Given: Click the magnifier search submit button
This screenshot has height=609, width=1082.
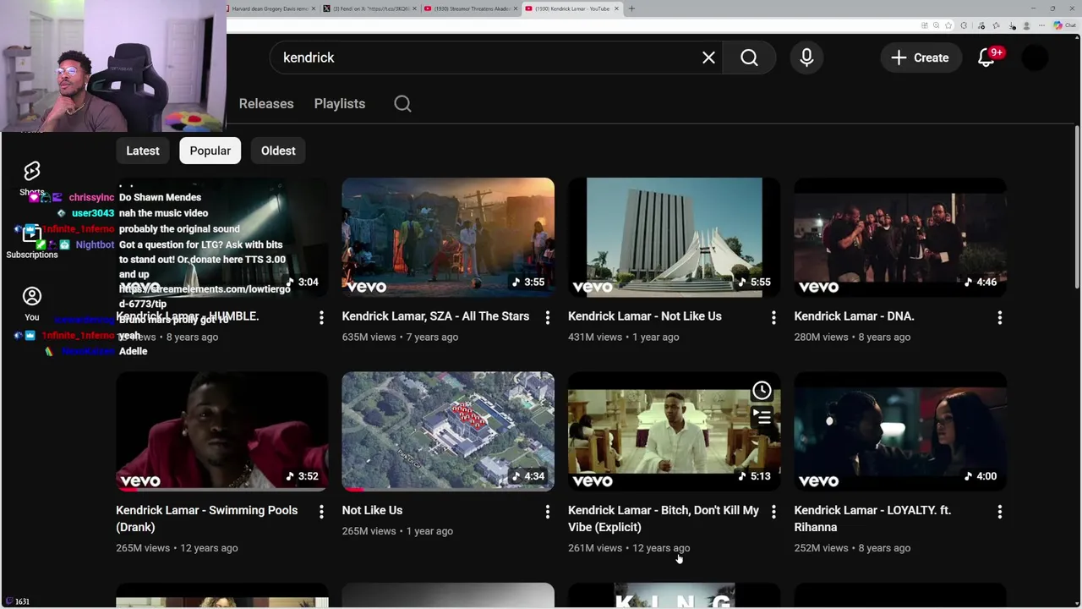Looking at the screenshot, I should click(749, 58).
